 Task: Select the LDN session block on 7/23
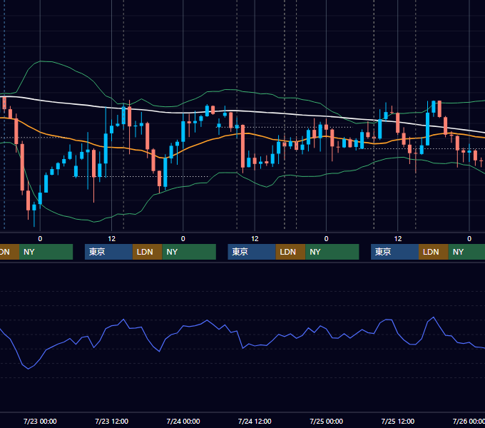click(147, 252)
